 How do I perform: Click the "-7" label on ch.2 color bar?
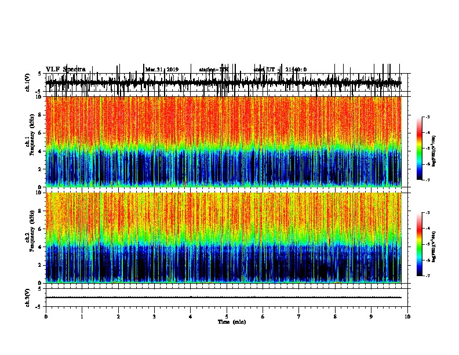pyautogui.click(x=427, y=276)
